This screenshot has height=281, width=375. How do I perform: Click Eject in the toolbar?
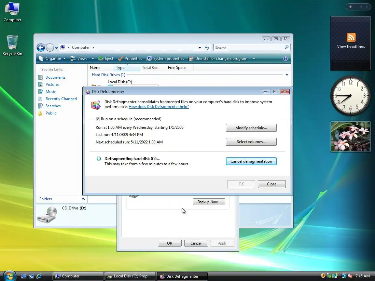[x=106, y=59]
